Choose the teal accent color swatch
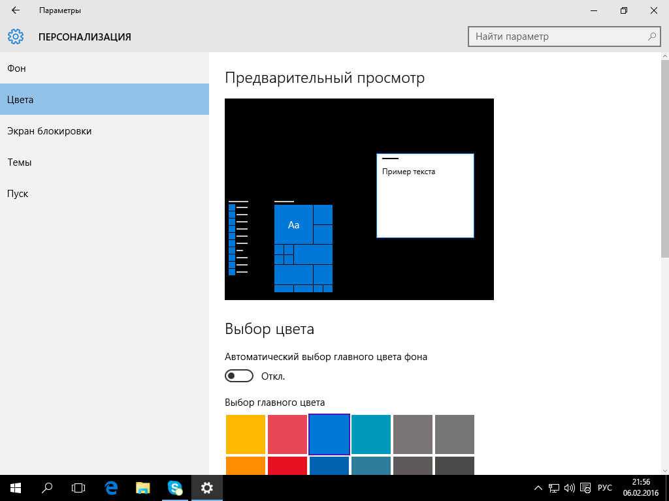 point(371,434)
